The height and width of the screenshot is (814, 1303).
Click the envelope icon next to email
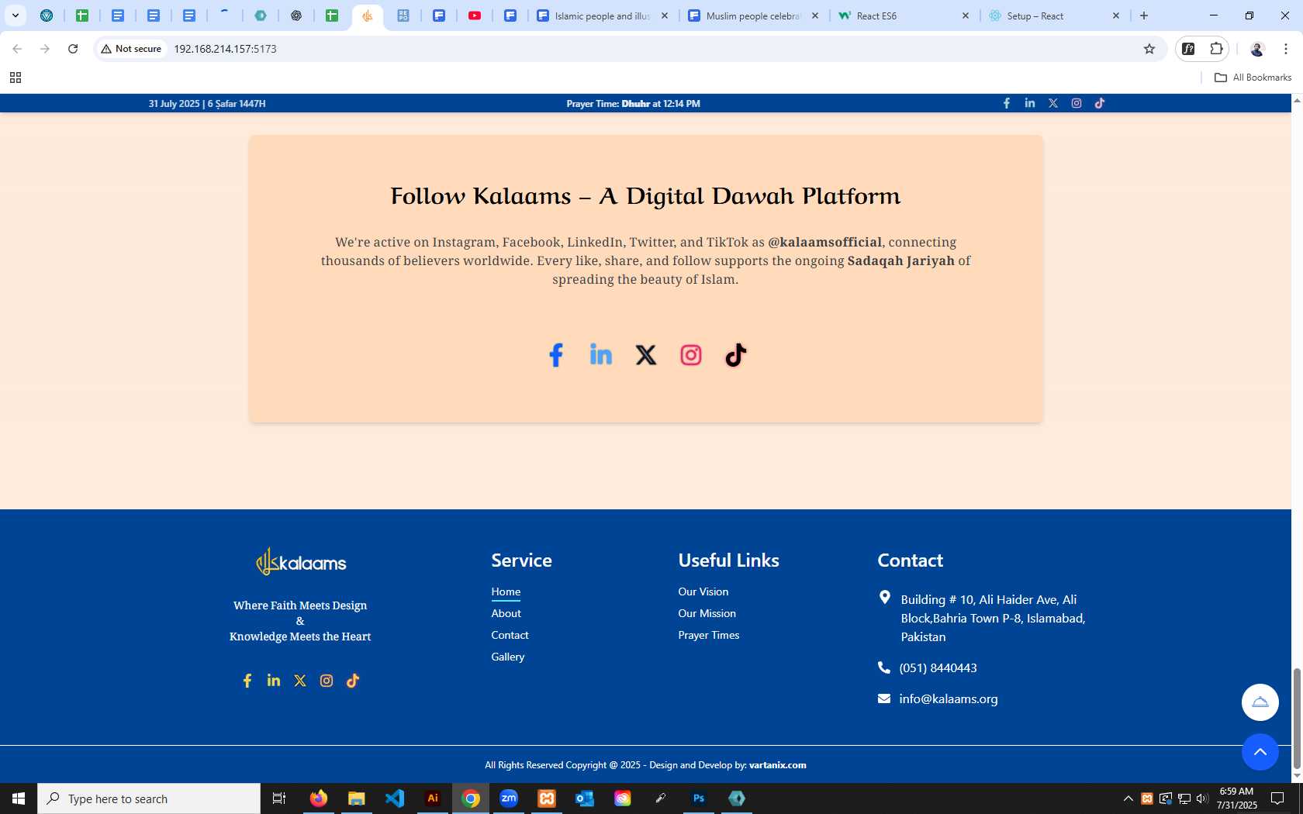click(884, 698)
